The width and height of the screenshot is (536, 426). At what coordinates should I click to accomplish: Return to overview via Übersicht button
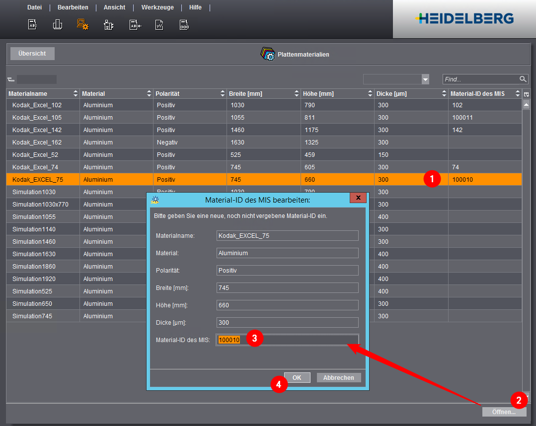(x=32, y=54)
